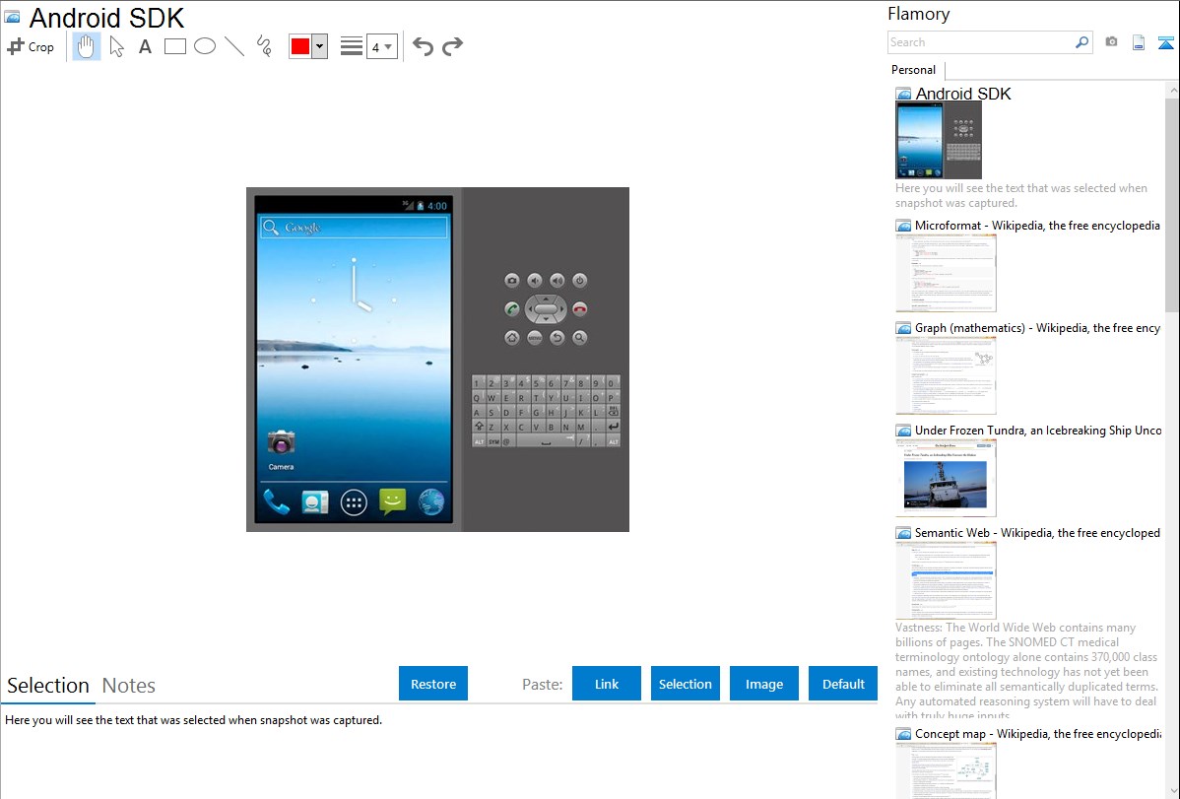Image resolution: width=1180 pixels, height=799 pixels.
Task: Open the color picker dropdown arrow
Action: click(319, 46)
